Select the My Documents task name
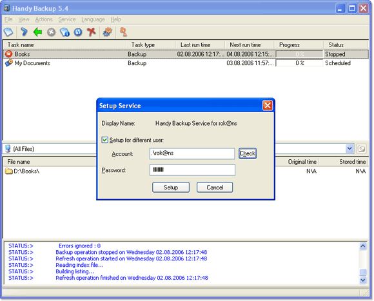 click(x=32, y=63)
